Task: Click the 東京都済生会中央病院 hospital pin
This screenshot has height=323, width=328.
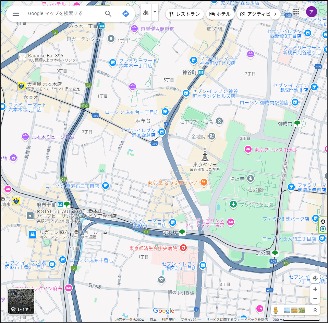Action: (183, 248)
